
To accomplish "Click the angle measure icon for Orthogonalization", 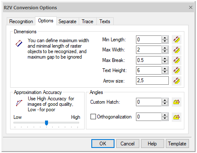I will (x=176, y=117).
